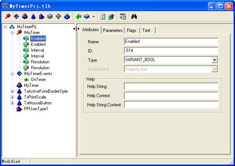
Task: Select the MyTimer CoClass tree item
Action: [x=32, y=86]
